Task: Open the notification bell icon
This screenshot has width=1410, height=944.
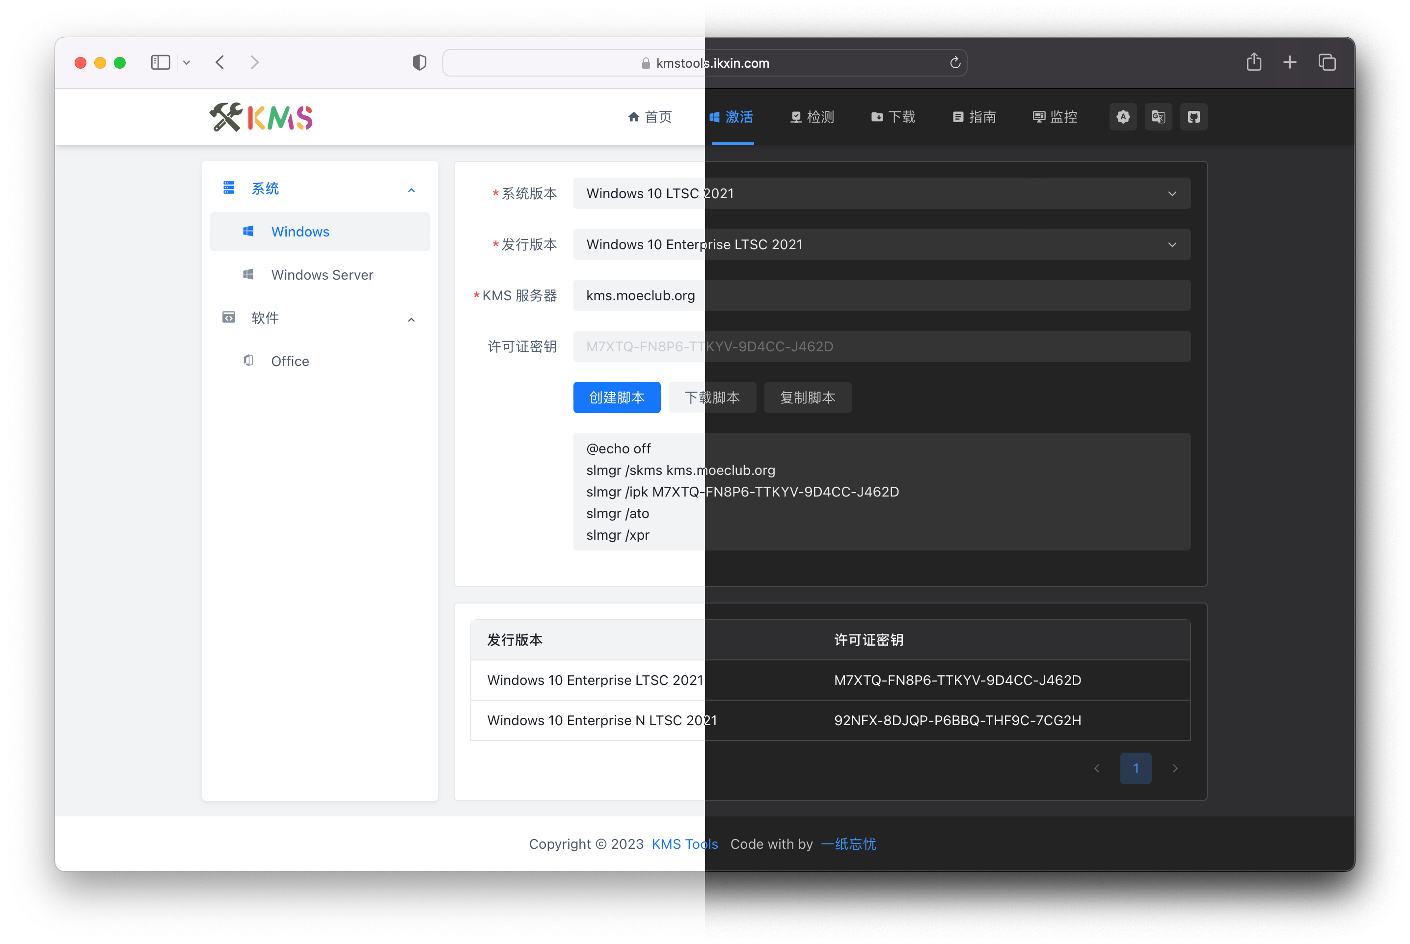Action: click(1122, 117)
